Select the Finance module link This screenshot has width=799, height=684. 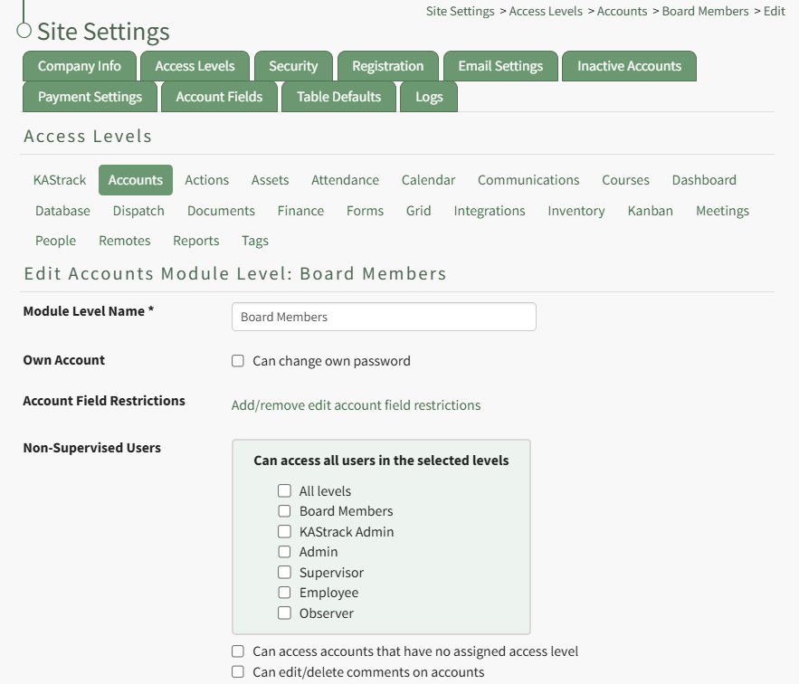click(300, 211)
